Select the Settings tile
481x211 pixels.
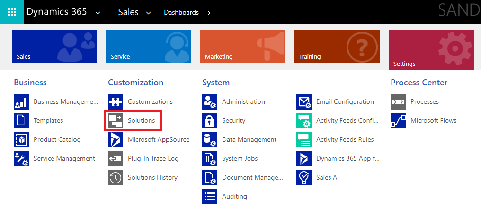pos(431,50)
